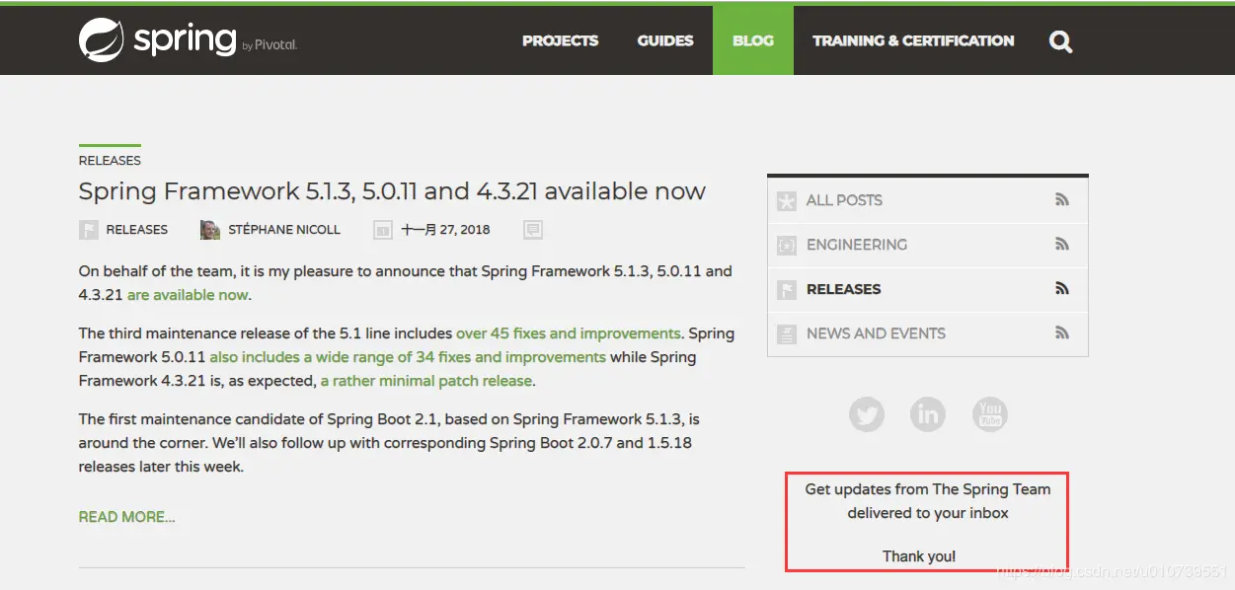Click the Spring by Pivotal logo
The width and height of the screenshot is (1235, 590).
coord(188,40)
